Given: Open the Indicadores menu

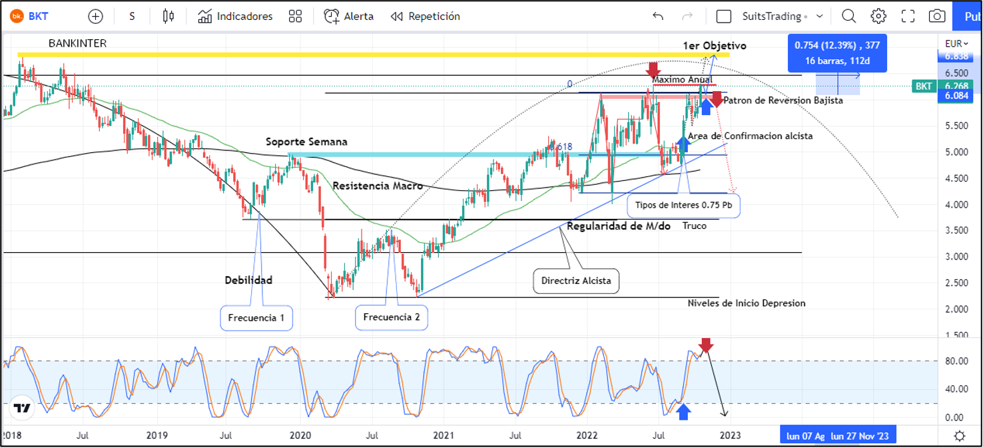Looking at the screenshot, I should tap(235, 16).
